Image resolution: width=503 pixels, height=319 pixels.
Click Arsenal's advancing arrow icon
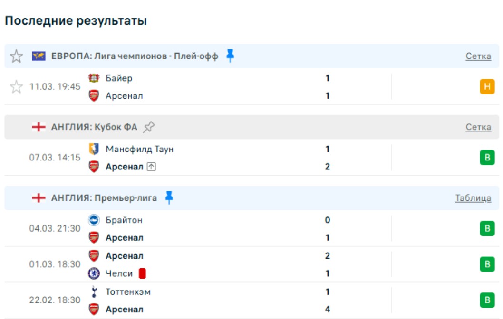pos(151,167)
